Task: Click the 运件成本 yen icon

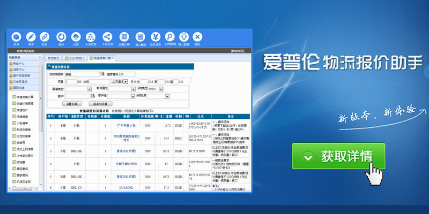Action: [x=156, y=37]
